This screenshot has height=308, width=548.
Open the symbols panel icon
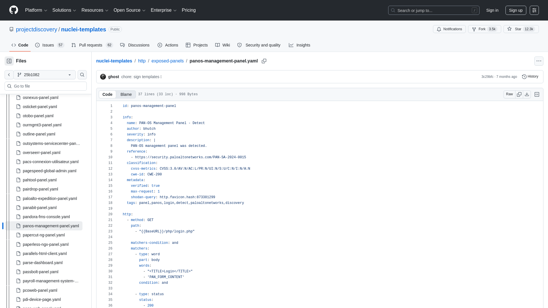[537, 94]
